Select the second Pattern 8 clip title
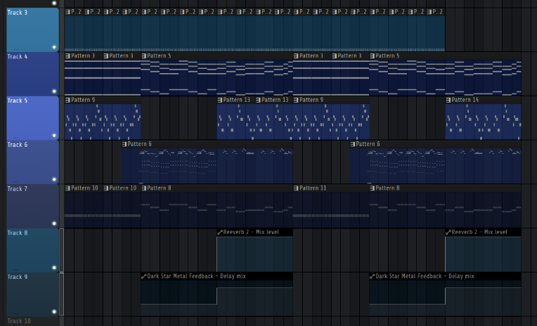This screenshot has width=537, height=326. click(x=391, y=188)
